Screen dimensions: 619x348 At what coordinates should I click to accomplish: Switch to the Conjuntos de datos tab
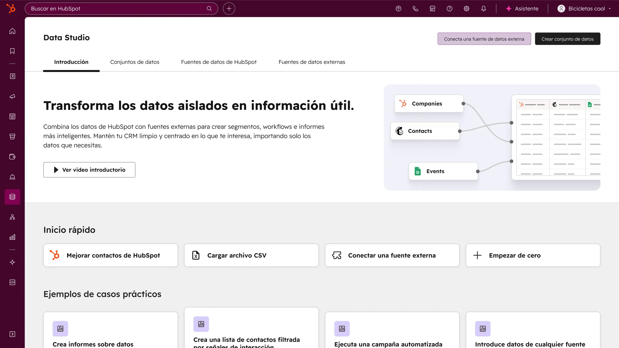135,62
